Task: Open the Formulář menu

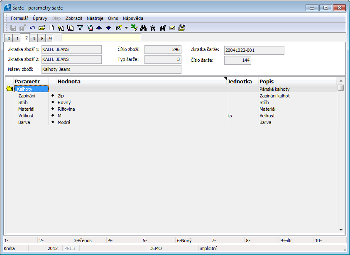Action: 20,18
